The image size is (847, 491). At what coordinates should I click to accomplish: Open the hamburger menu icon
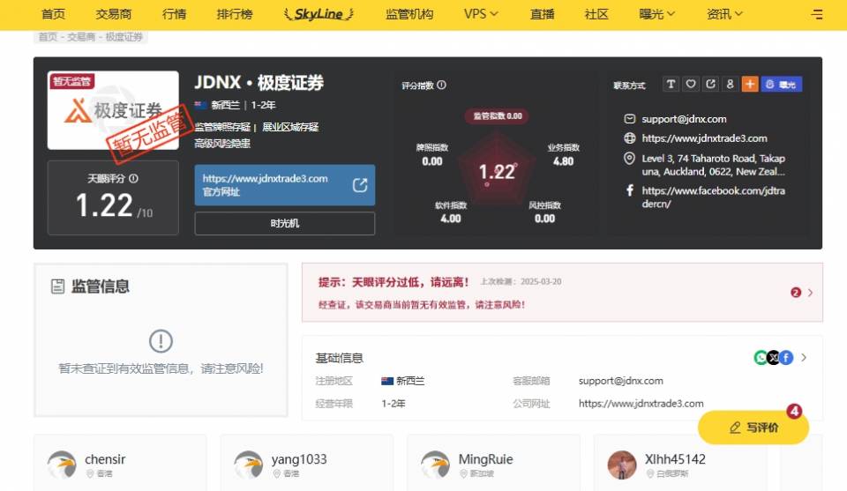pos(817,15)
